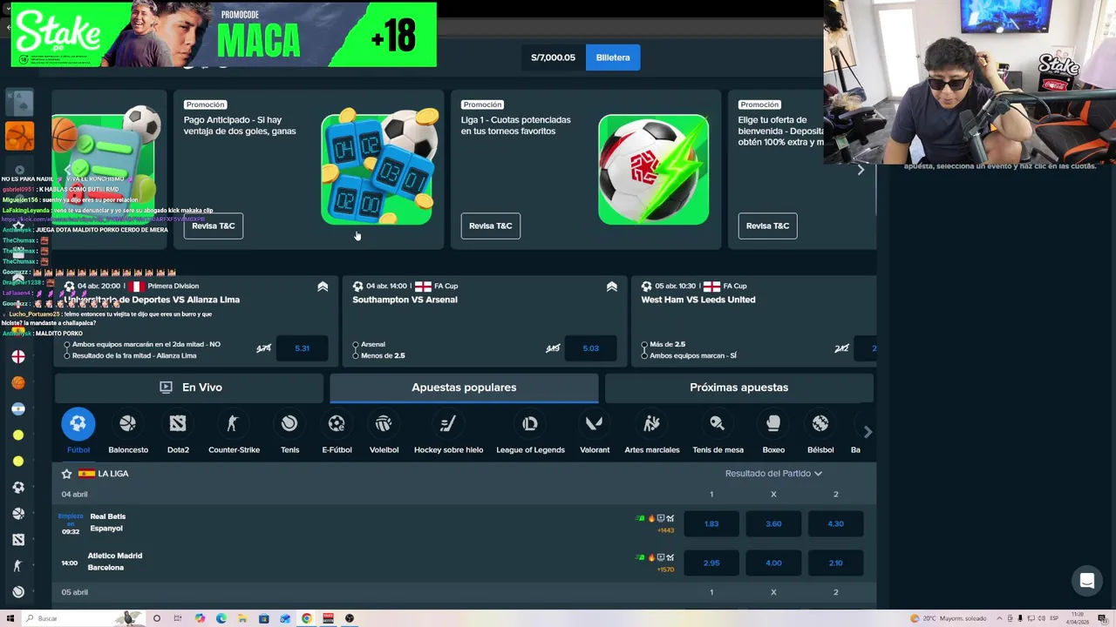Go back in promotions carousel with left arrow
1116x627 pixels.
point(67,170)
